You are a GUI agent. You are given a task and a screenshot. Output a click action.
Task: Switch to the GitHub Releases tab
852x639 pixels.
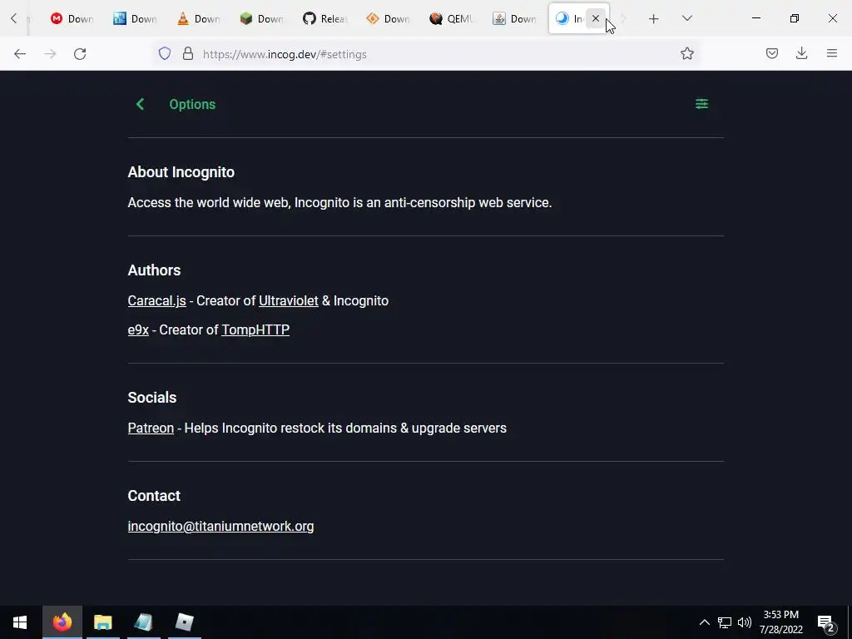(x=325, y=18)
